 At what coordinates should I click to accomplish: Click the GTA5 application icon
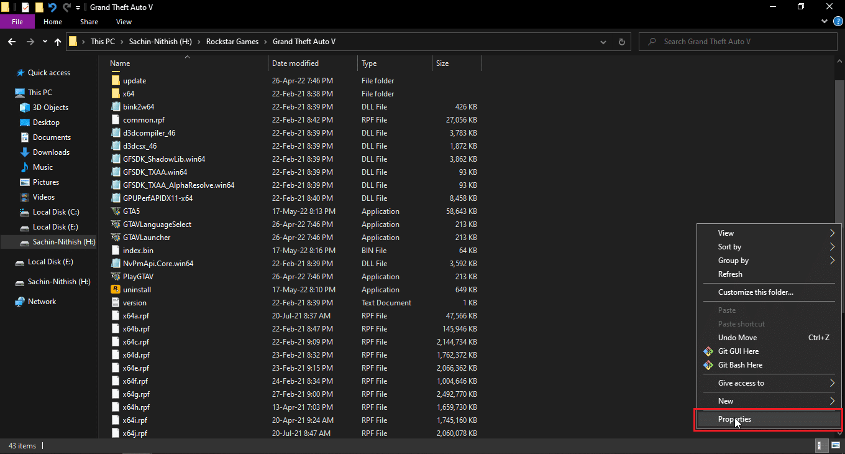(115, 211)
